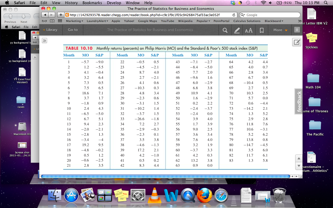Open the YouTube bookmark
The image size is (333, 208).
point(168,21)
